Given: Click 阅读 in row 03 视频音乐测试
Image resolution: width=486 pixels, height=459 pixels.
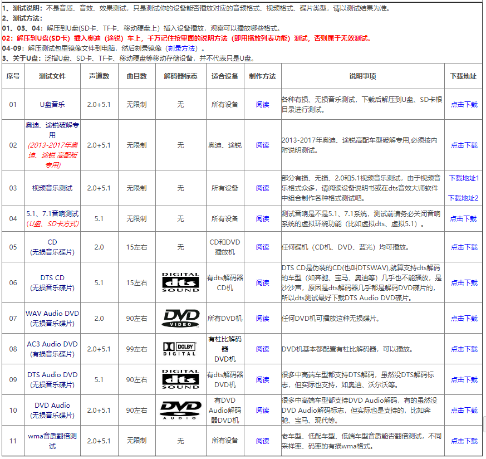Looking at the screenshot, I should (263, 188).
